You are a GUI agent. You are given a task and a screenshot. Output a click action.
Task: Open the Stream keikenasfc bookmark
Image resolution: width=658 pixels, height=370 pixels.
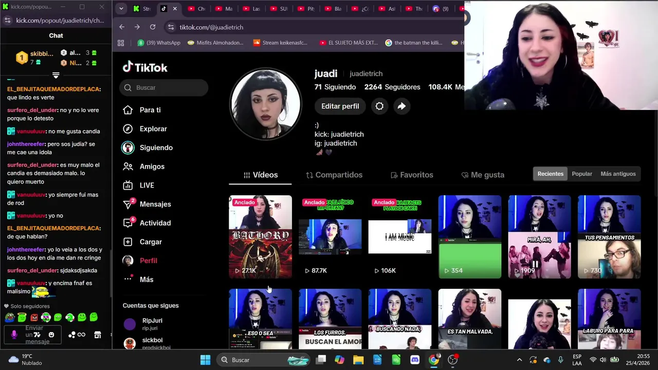point(280,43)
